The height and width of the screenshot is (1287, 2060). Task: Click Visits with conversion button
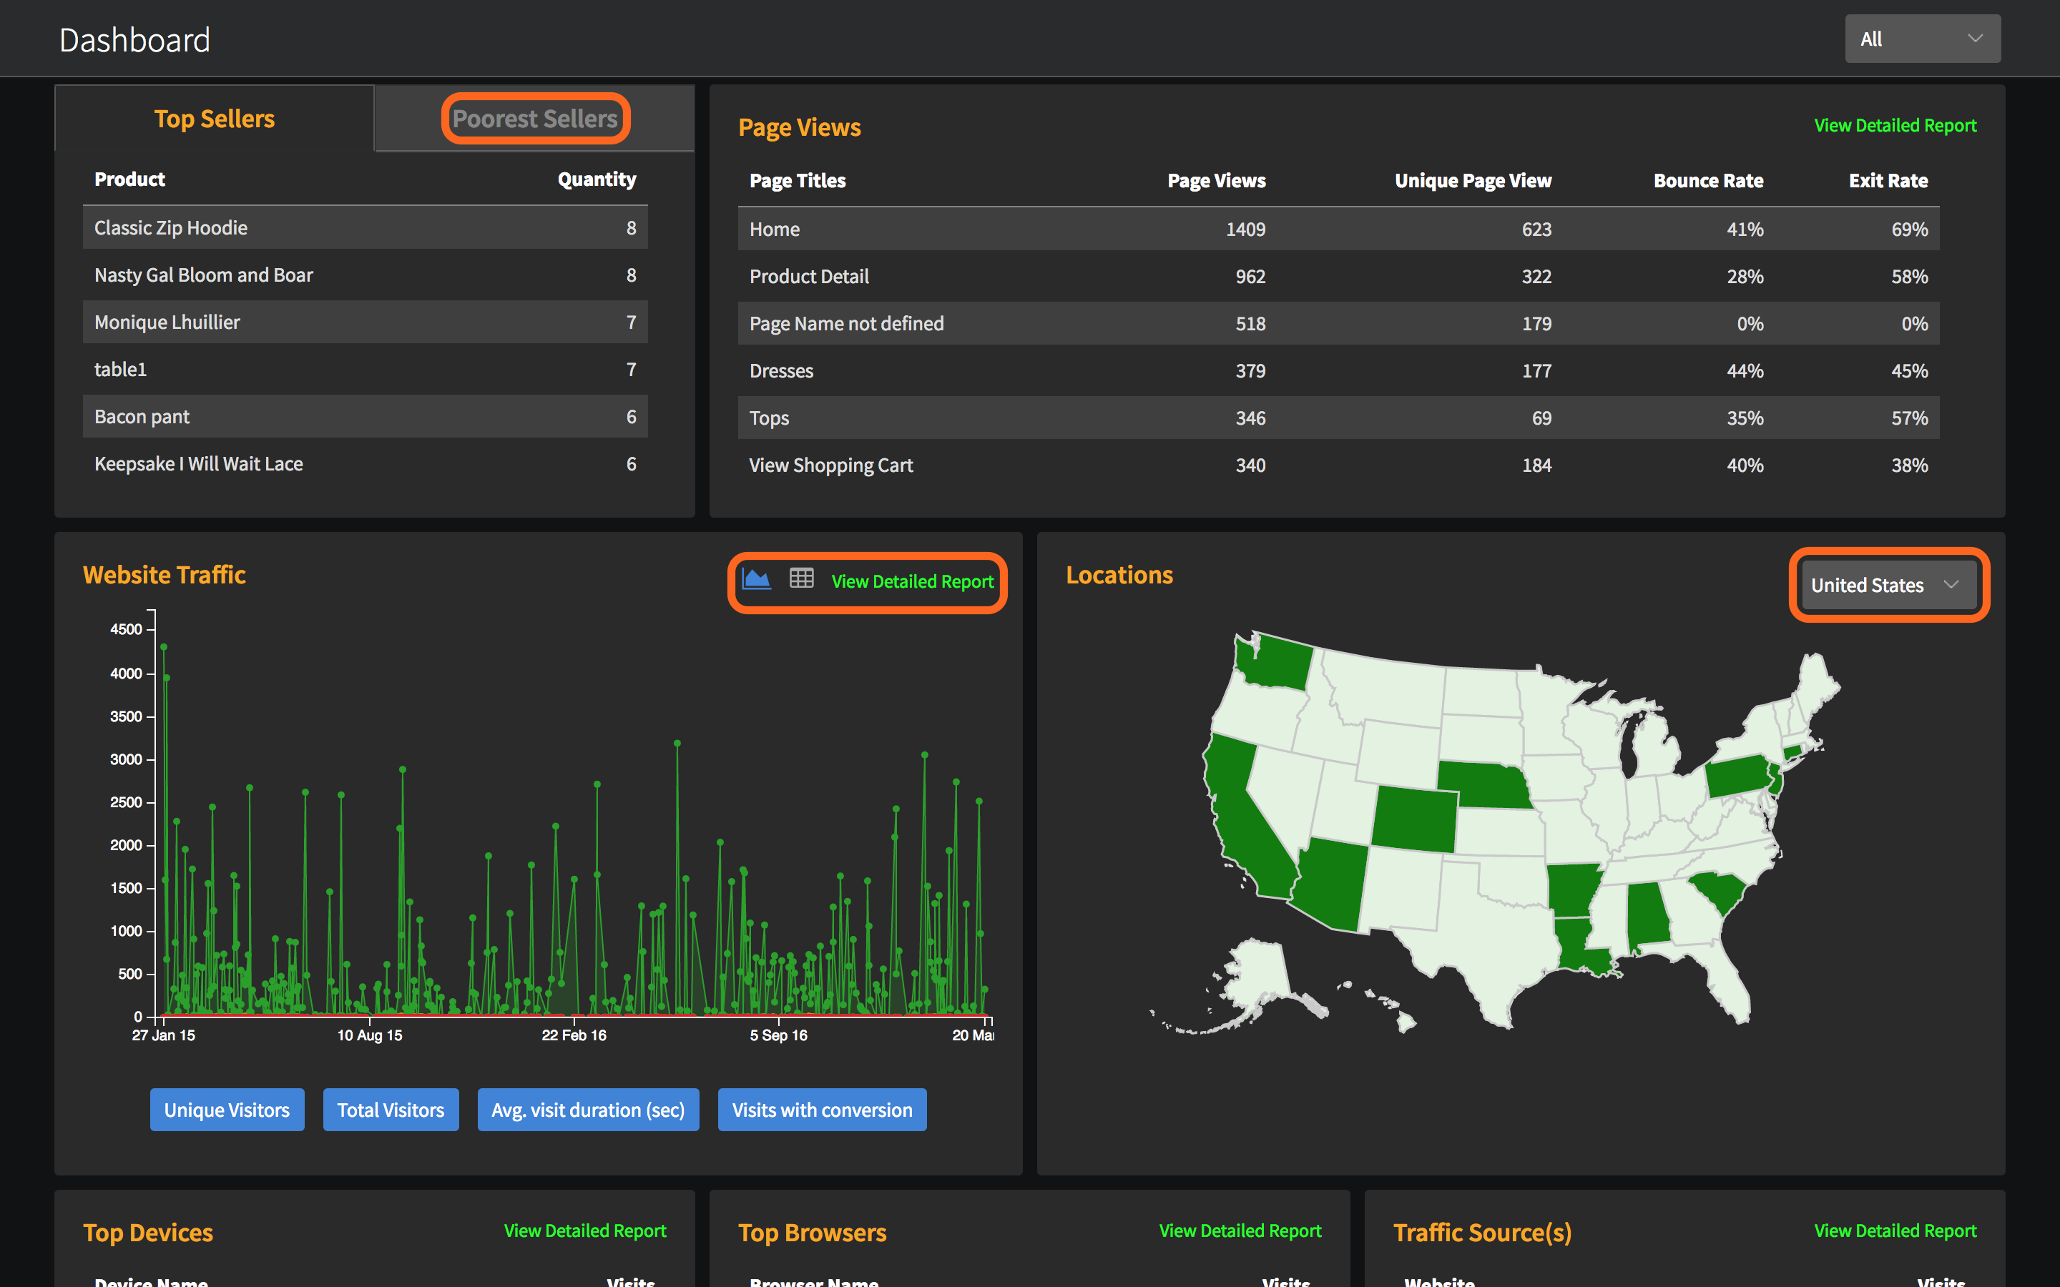821,1109
